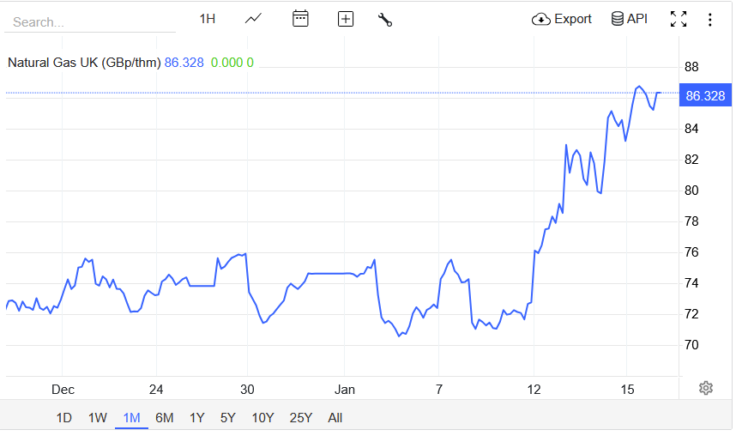
Task: Click the Export text label
Action: click(x=573, y=19)
